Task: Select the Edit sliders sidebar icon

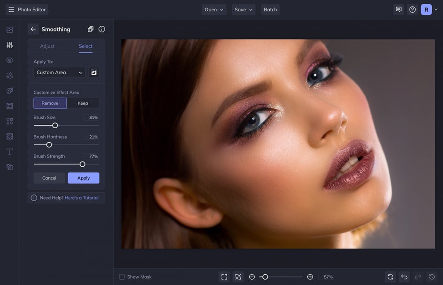Action: click(x=9, y=45)
